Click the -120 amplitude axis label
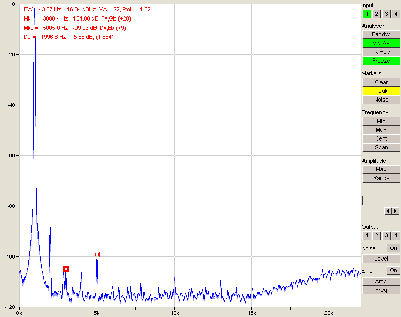Image resolution: width=401 pixels, height=317 pixels. click(x=10, y=307)
